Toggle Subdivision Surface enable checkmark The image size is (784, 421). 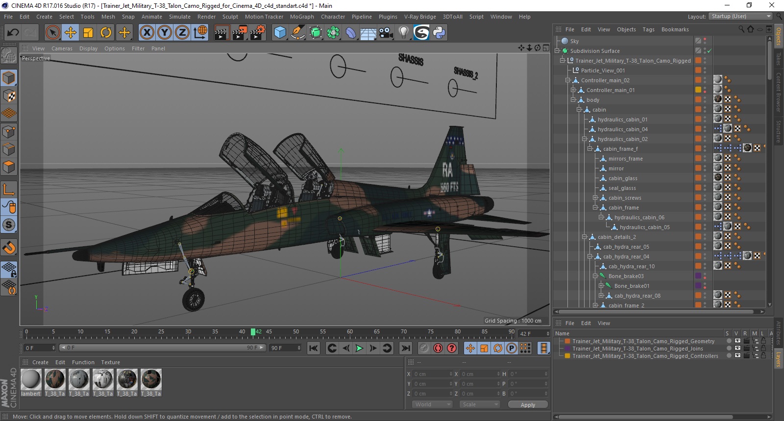pos(709,51)
